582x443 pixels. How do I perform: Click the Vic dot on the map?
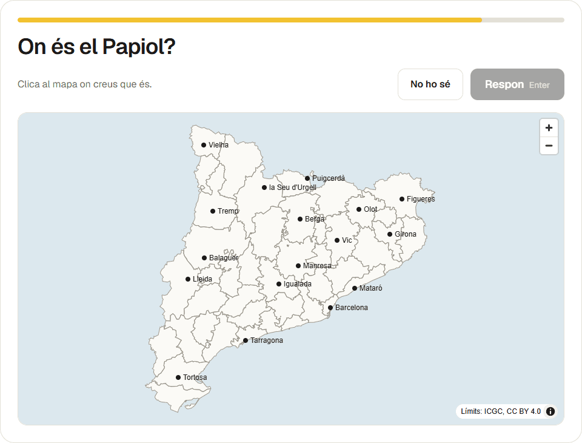pyautogui.click(x=337, y=240)
